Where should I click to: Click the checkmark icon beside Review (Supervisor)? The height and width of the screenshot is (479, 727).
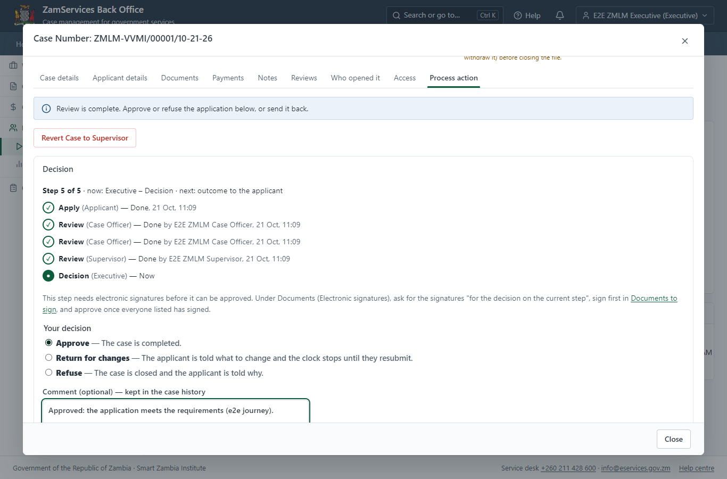pos(48,259)
